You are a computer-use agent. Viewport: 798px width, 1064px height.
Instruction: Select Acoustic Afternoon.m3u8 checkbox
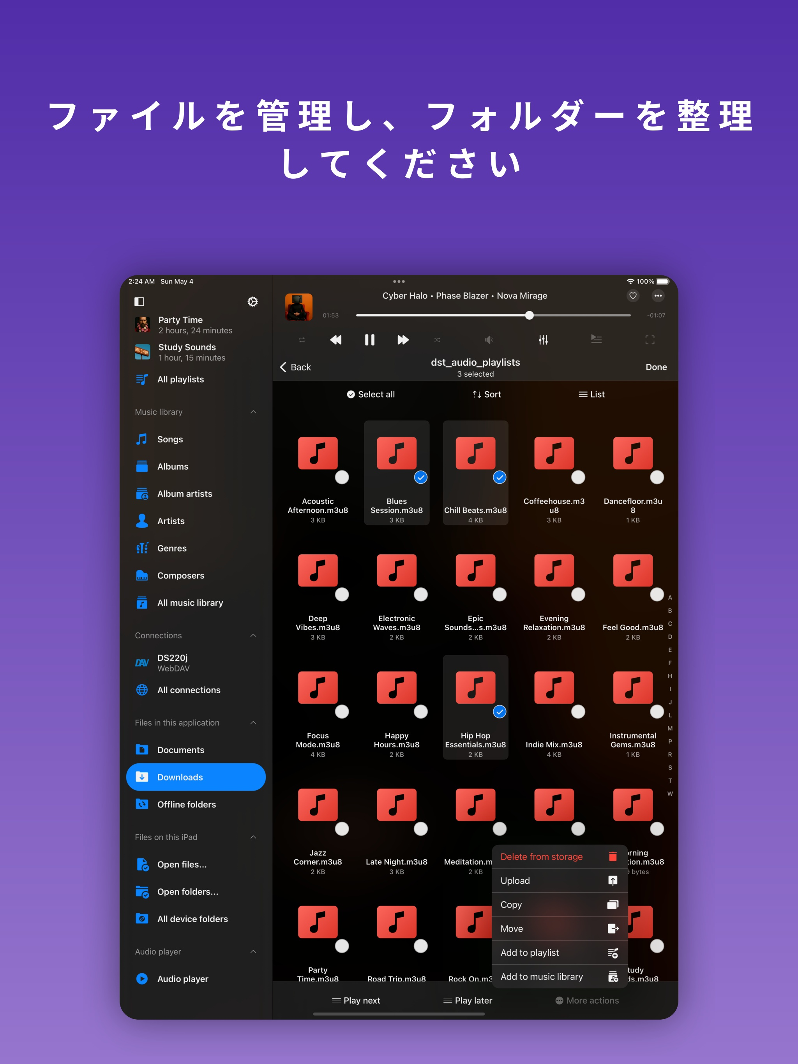pyautogui.click(x=342, y=477)
